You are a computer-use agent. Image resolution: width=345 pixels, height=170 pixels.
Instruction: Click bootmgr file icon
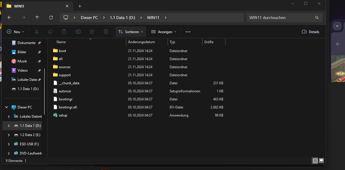click(x=55, y=99)
